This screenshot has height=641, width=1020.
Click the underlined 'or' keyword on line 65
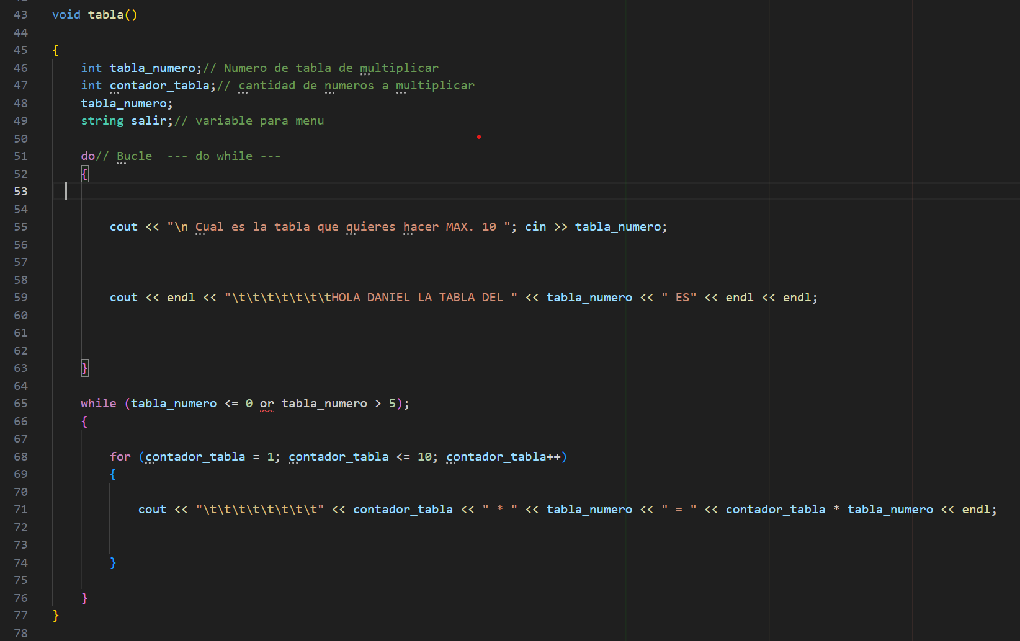[x=266, y=403]
